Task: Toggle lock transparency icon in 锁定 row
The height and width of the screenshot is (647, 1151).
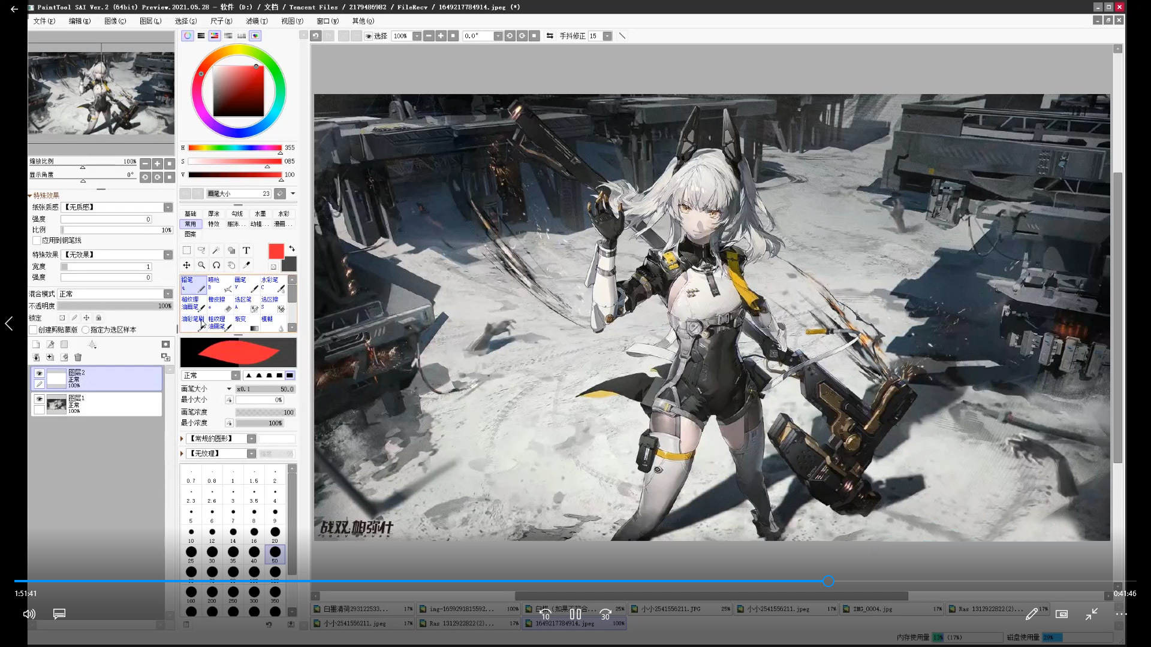Action: (62, 318)
